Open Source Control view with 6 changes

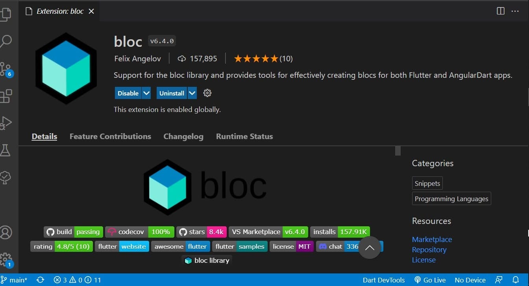pyautogui.click(x=6, y=69)
